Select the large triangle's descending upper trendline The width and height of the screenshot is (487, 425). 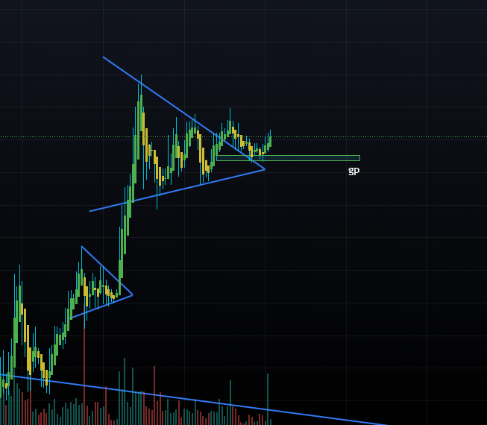click(183, 113)
